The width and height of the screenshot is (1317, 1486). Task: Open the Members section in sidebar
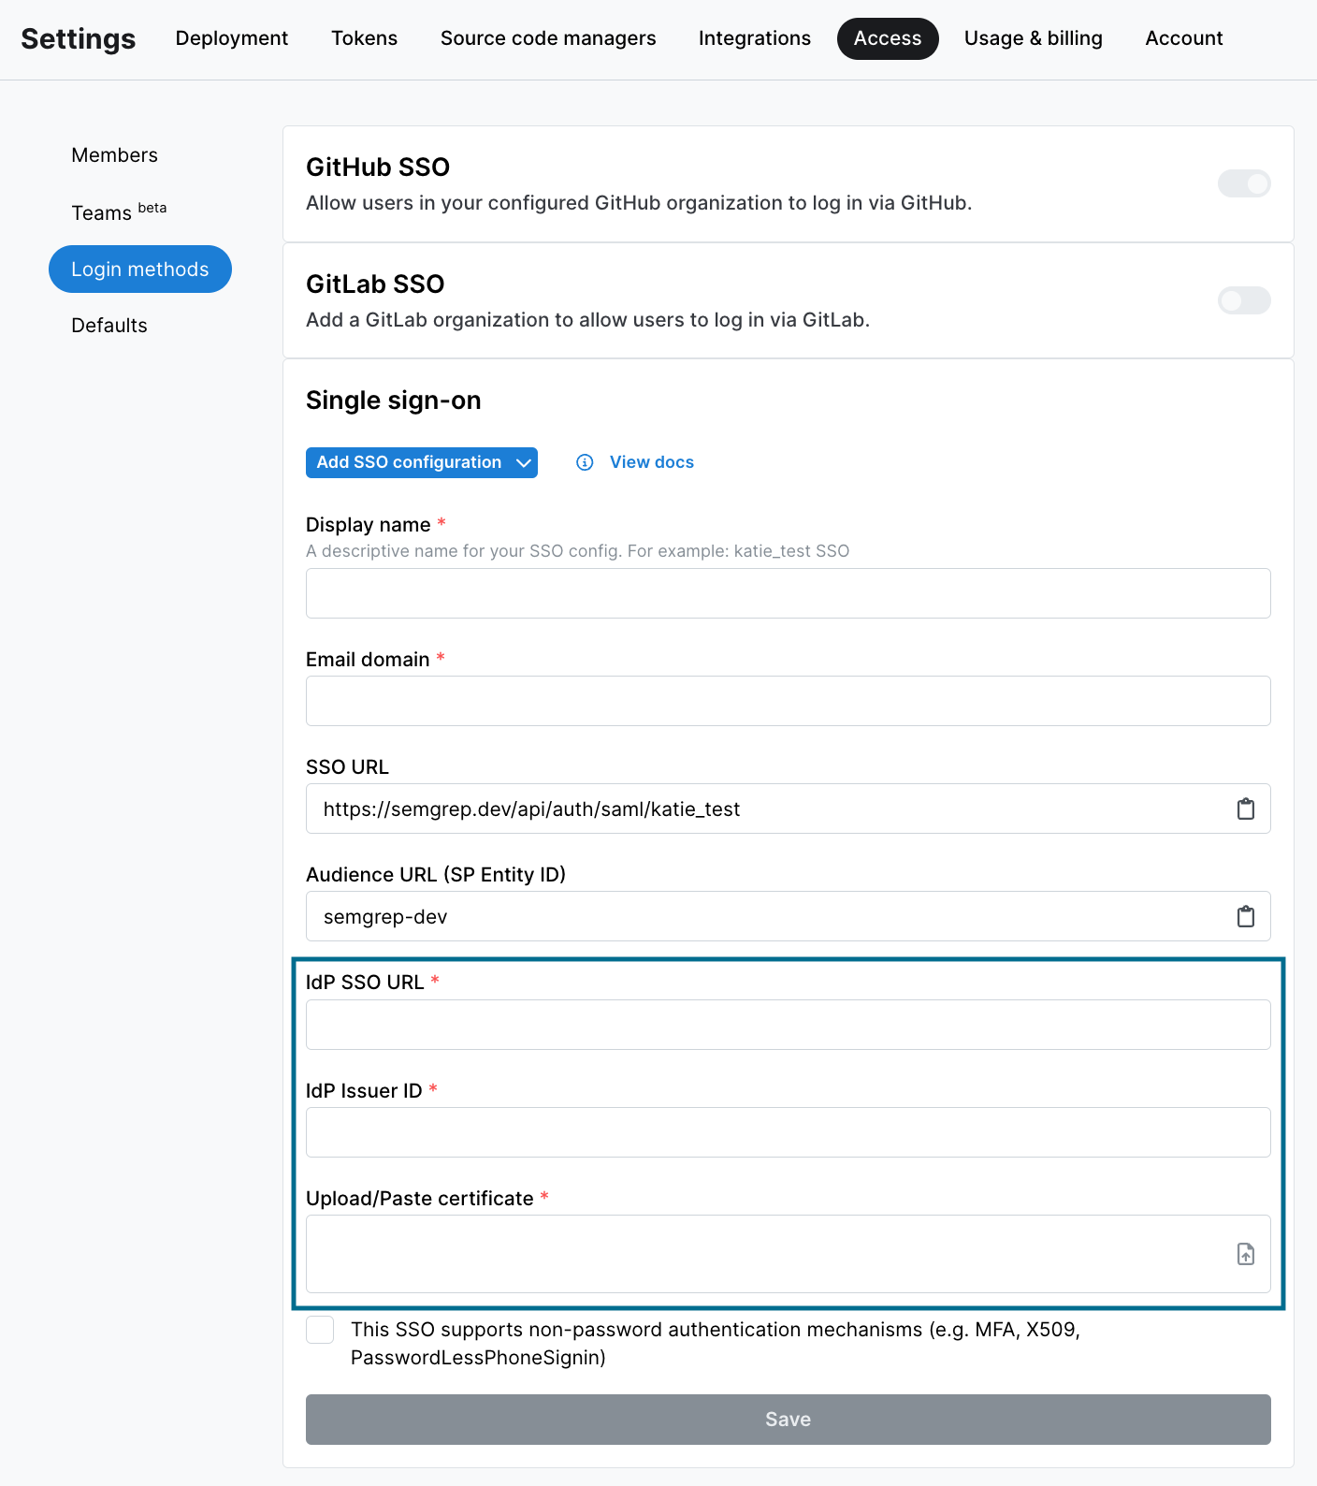[114, 155]
